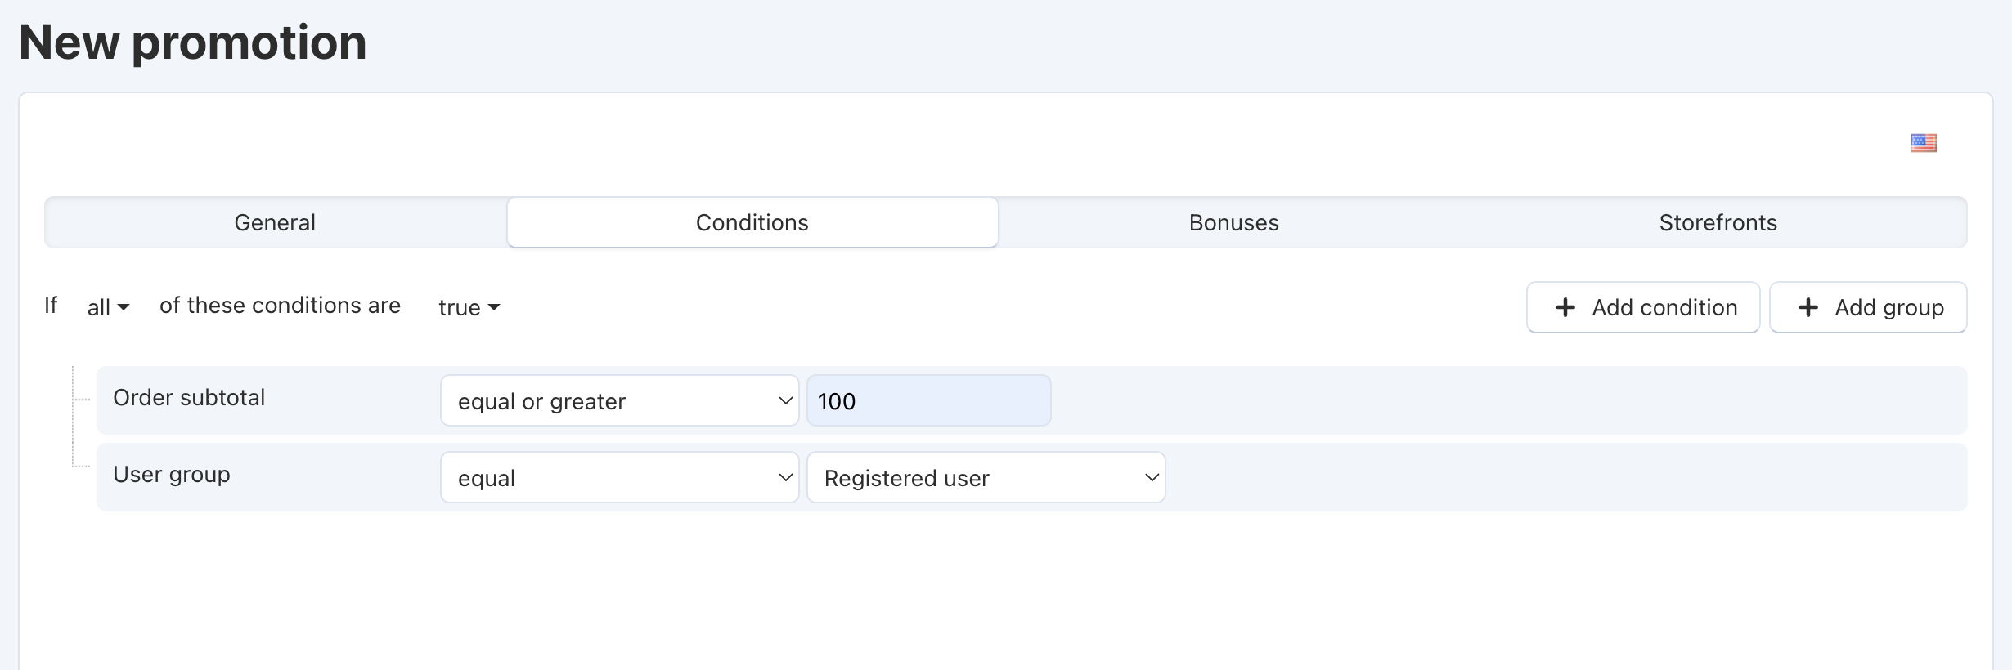
Task: Click the US flag language icon
Action: pyautogui.click(x=1923, y=143)
